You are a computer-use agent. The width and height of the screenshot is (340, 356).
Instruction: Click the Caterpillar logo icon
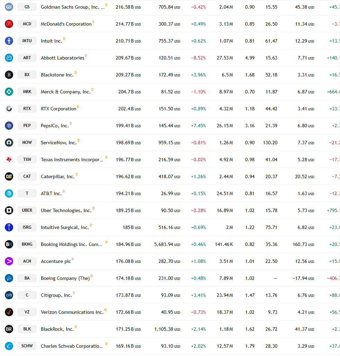coord(9,176)
